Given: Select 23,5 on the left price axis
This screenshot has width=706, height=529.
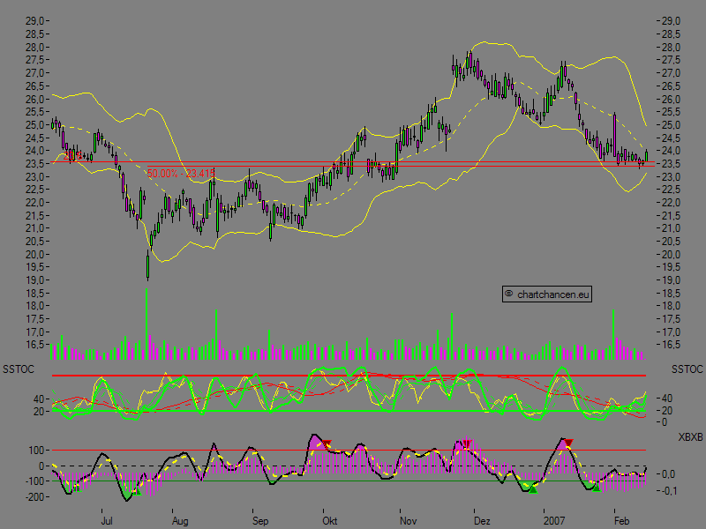Looking at the screenshot, I should [34, 164].
